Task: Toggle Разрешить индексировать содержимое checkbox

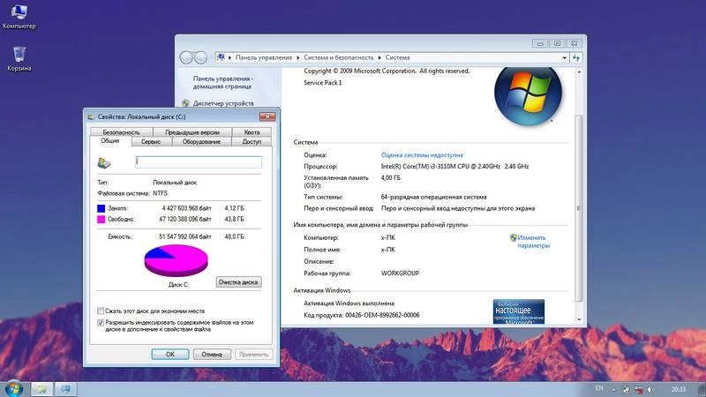Action: [x=101, y=323]
